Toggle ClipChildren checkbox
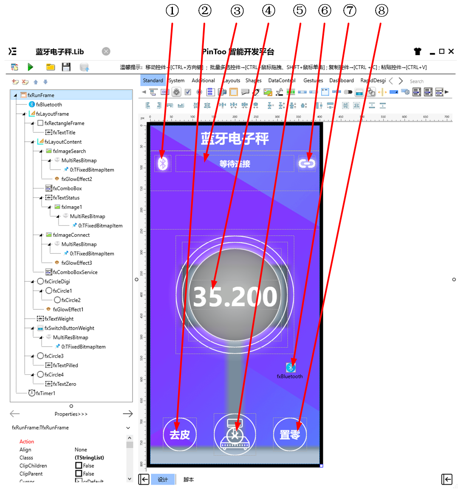 (x=79, y=466)
